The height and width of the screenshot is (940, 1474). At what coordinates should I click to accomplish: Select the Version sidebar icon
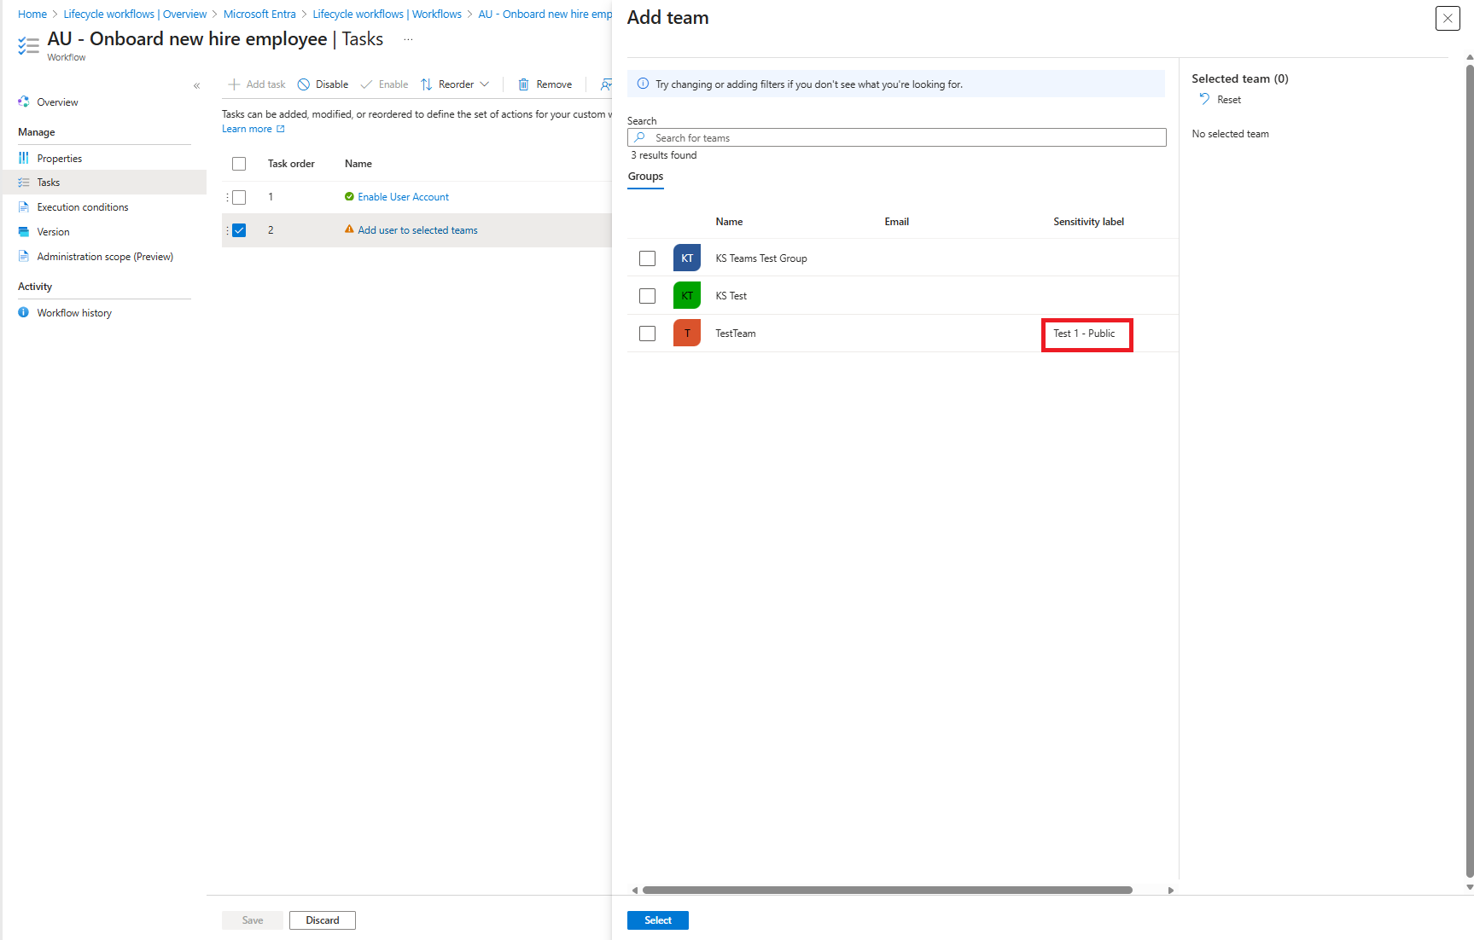coord(23,231)
